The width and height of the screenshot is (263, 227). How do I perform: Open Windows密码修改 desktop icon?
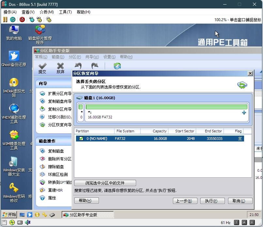click(x=14, y=193)
